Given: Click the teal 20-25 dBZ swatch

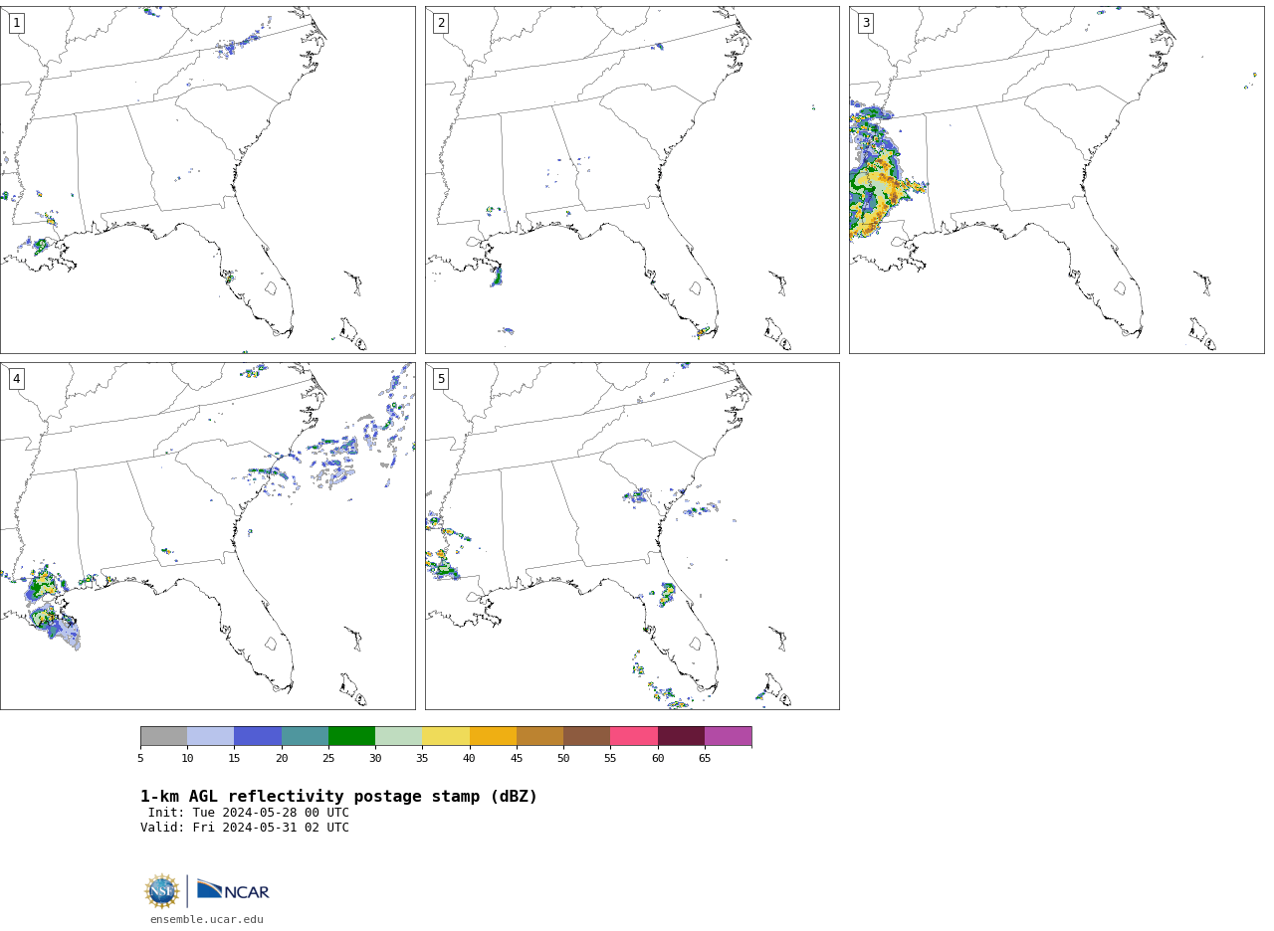Looking at the screenshot, I should [x=305, y=736].
